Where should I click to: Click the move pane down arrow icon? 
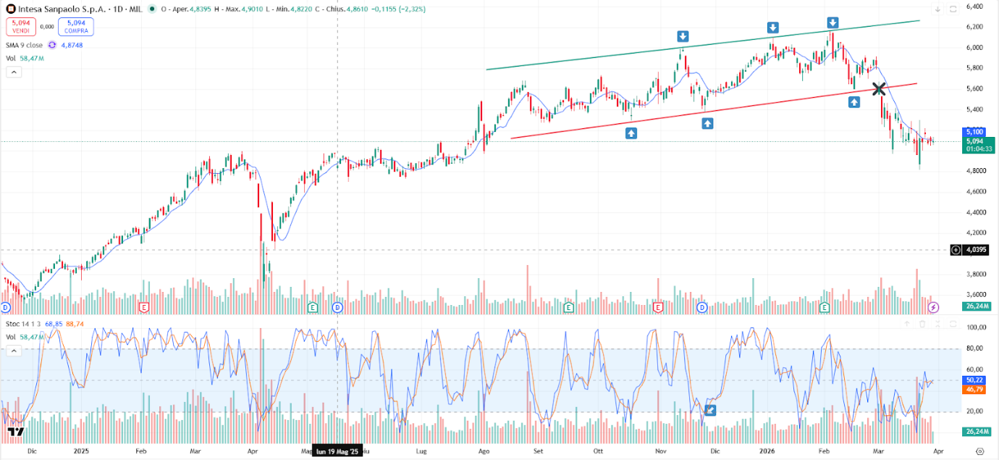(938, 9)
